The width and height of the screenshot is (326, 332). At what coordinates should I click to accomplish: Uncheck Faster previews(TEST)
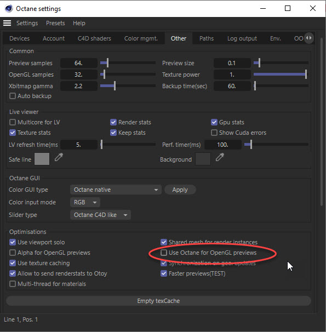pyautogui.click(x=164, y=273)
